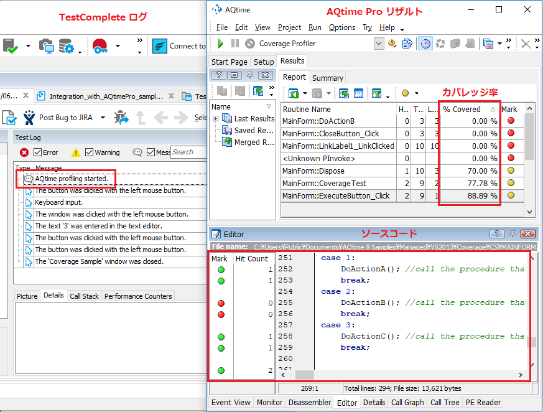Click the Search field in Test Log
The image size is (543, 412).
[188, 152]
